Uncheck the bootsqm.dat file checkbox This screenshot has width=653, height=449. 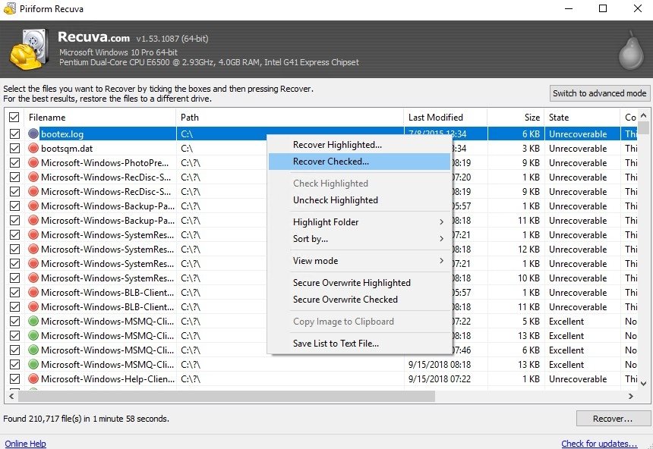point(14,148)
